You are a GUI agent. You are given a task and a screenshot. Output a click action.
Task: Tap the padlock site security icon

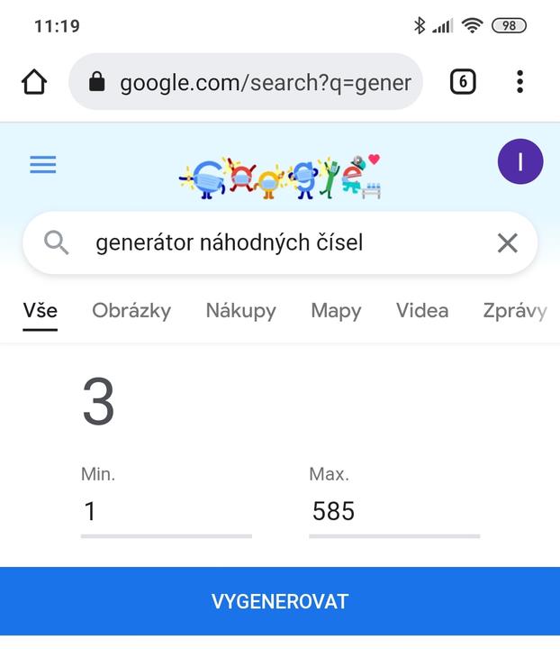click(97, 82)
